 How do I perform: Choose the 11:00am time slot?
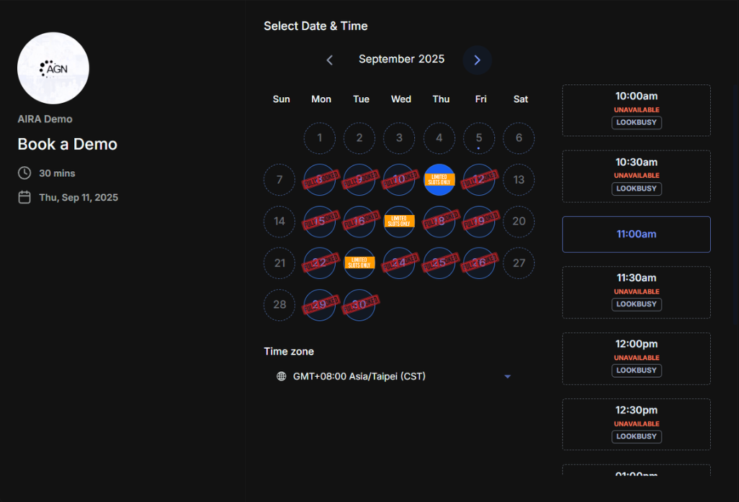(636, 234)
